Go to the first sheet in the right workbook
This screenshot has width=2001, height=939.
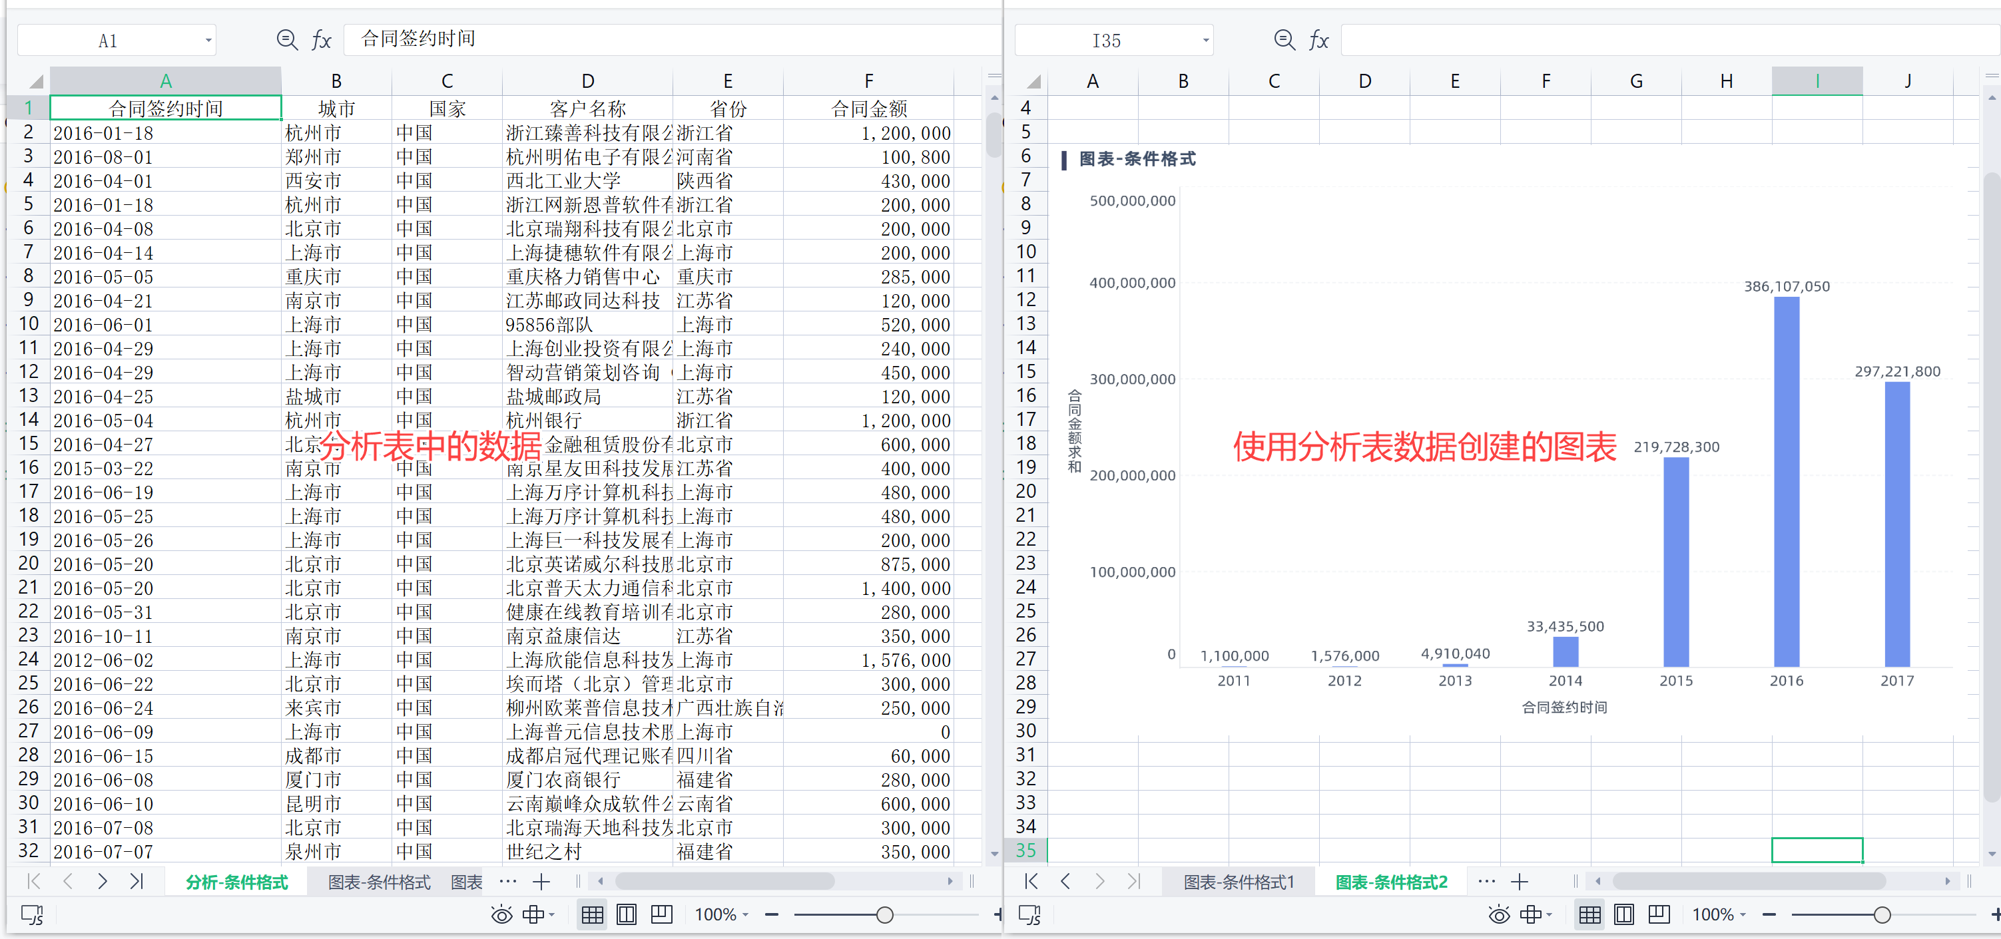[x=1031, y=881]
